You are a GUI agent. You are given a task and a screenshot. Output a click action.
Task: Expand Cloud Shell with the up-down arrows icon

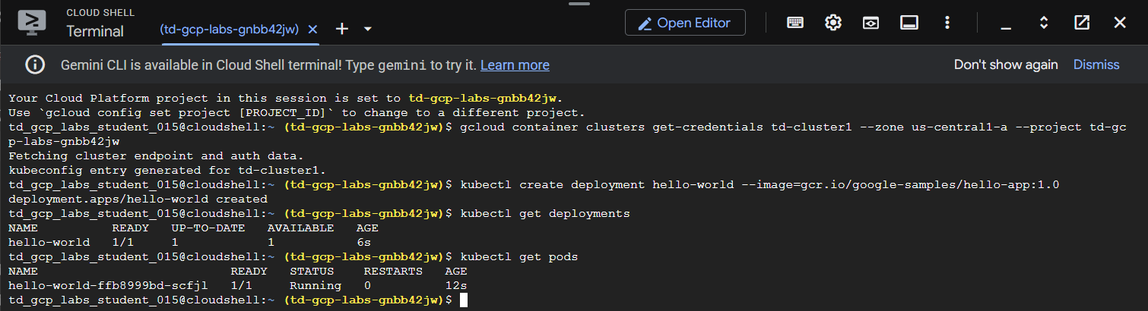pos(1044,23)
